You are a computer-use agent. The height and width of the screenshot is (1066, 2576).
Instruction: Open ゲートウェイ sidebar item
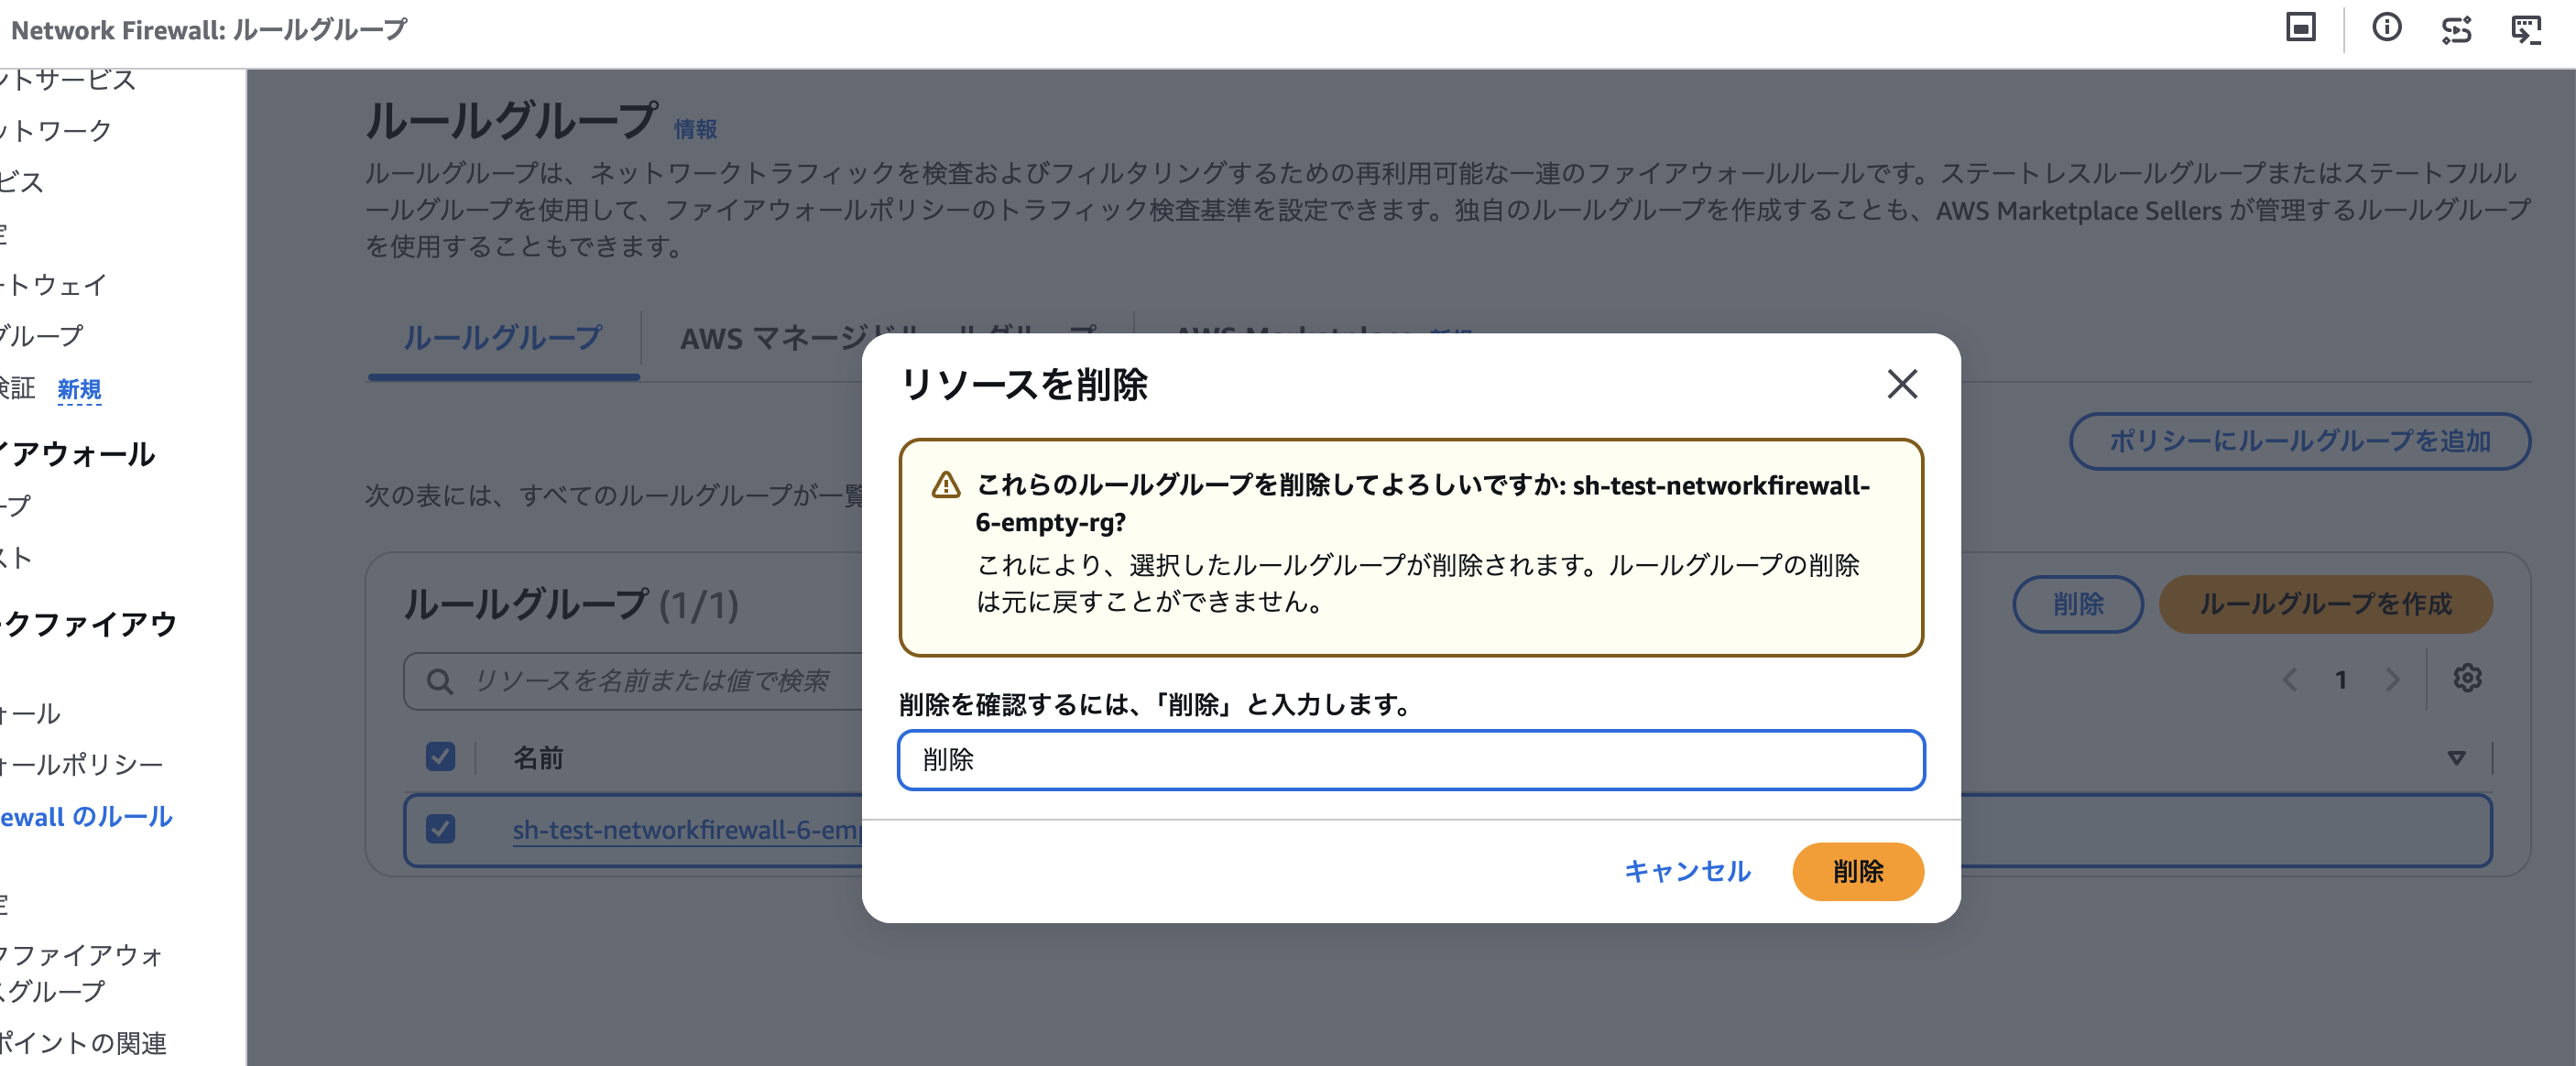pyautogui.click(x=53, y=285)
